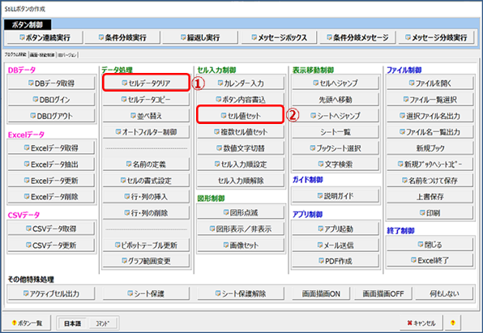483x333 pixels.
Task: Click the メッセージボックス button
Action: coord(279,37)
